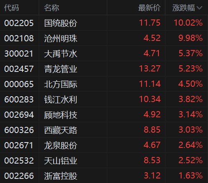The height and width of the screenshot is (183, 208).
Task: Click the 2.52% change value
Action: click(x=191, y=160)
